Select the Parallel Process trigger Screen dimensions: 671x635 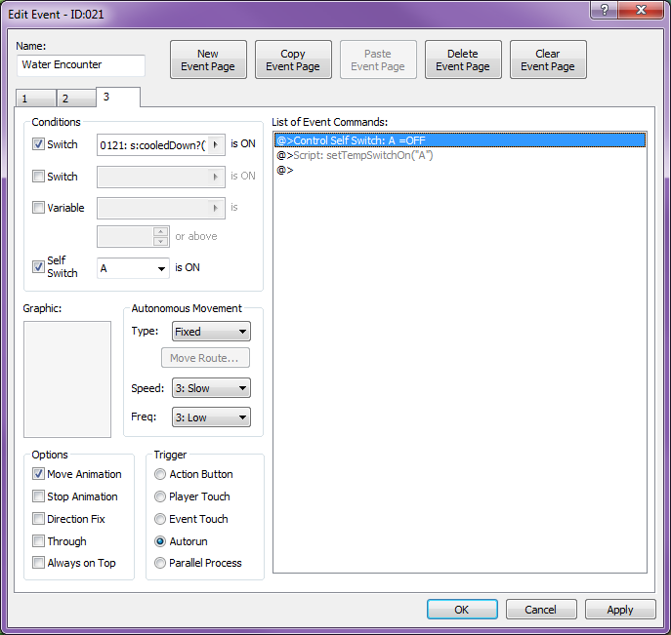[161, 563]
